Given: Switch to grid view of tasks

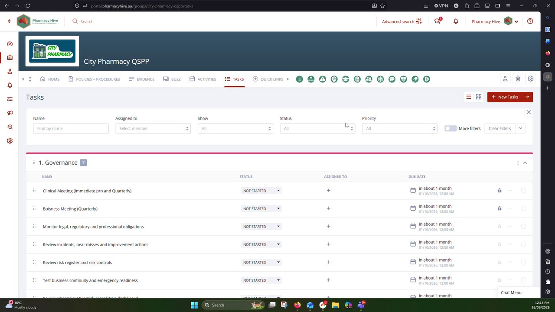Looking at the screenshot, I should pos(479,97).
